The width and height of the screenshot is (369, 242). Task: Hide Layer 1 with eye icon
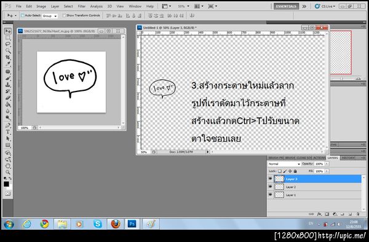point(270,195)
